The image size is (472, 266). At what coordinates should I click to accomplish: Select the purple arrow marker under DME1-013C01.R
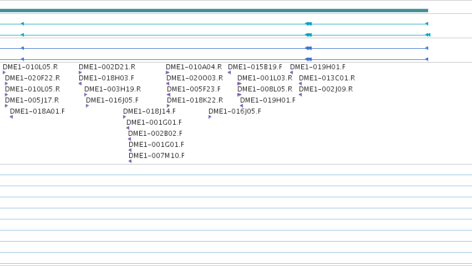point(301,84)
